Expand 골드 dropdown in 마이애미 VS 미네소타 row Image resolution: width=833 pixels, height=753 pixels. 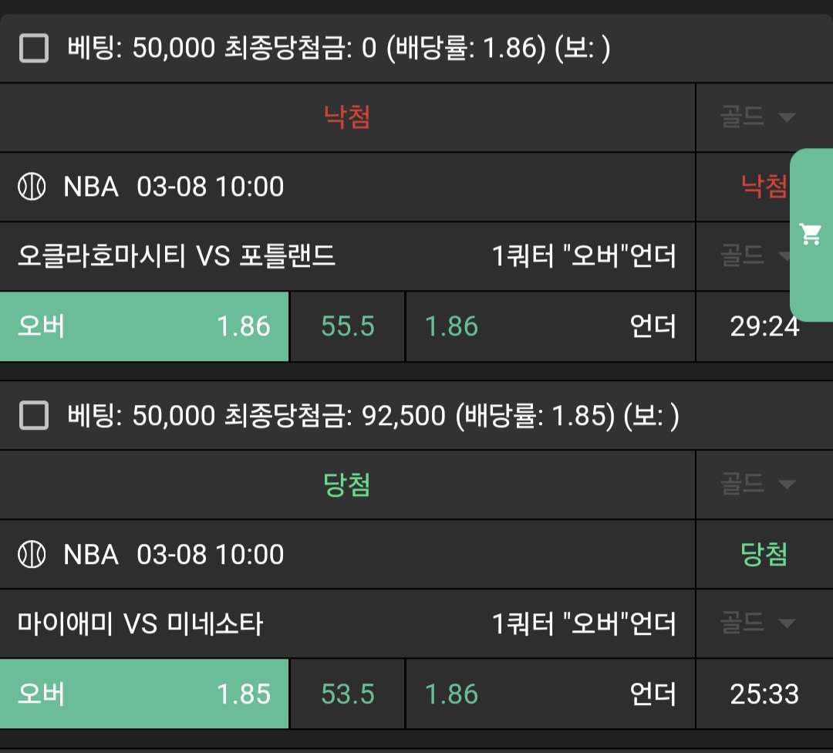point(757,623)
